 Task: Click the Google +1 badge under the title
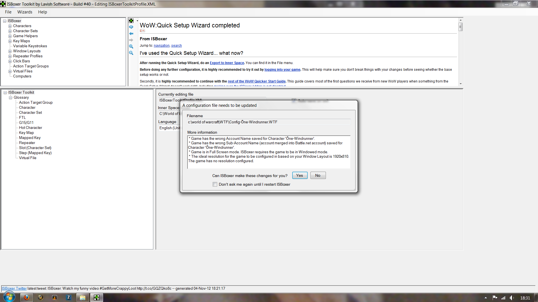142,30
